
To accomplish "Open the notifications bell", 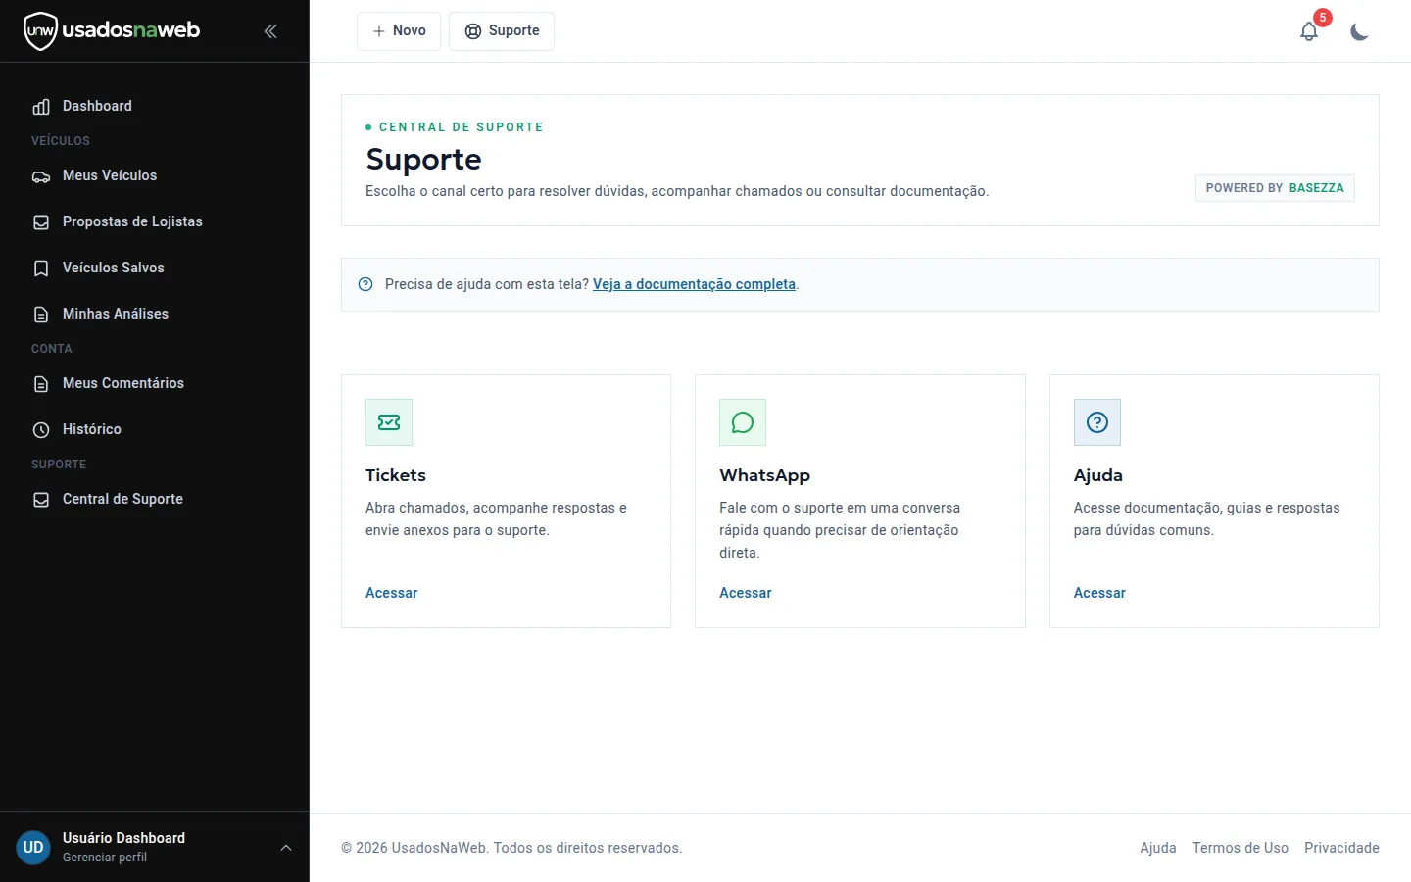I will tap(1309, 31).
